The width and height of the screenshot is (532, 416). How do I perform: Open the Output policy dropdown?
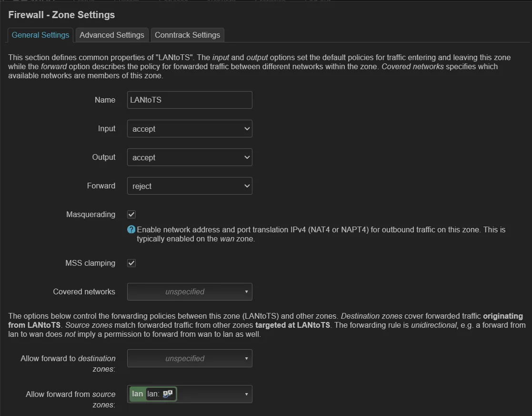tap(190, 157)
